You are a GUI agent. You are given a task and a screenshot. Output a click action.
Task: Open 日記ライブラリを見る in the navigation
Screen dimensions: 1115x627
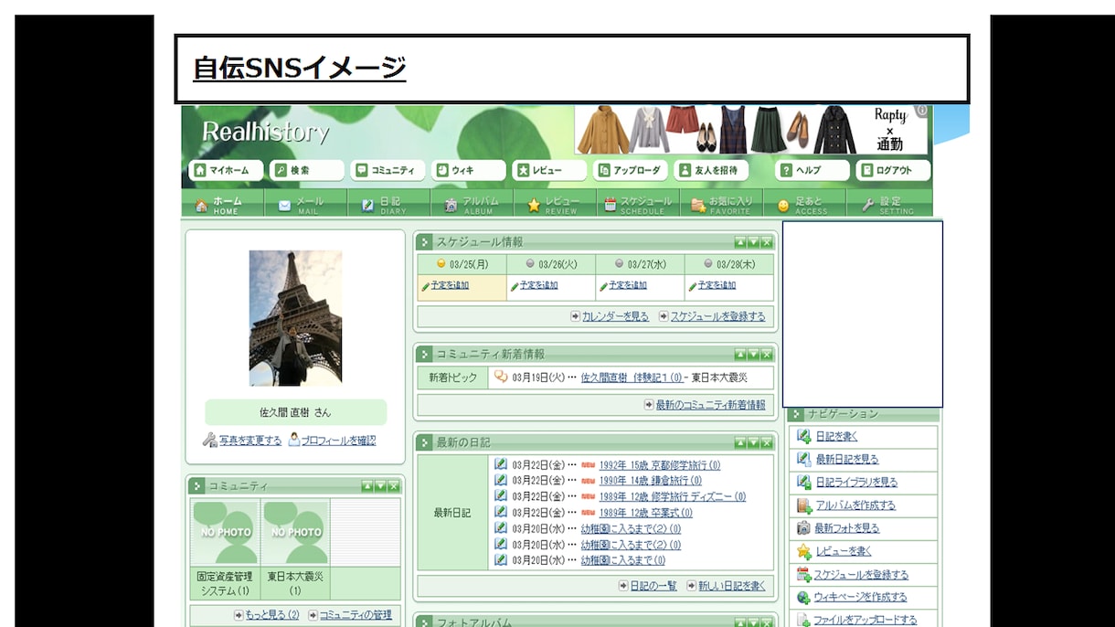pos(856,483)
